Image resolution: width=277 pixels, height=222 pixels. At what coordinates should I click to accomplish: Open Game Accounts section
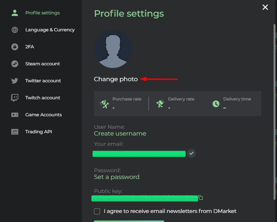click(44, 115)
